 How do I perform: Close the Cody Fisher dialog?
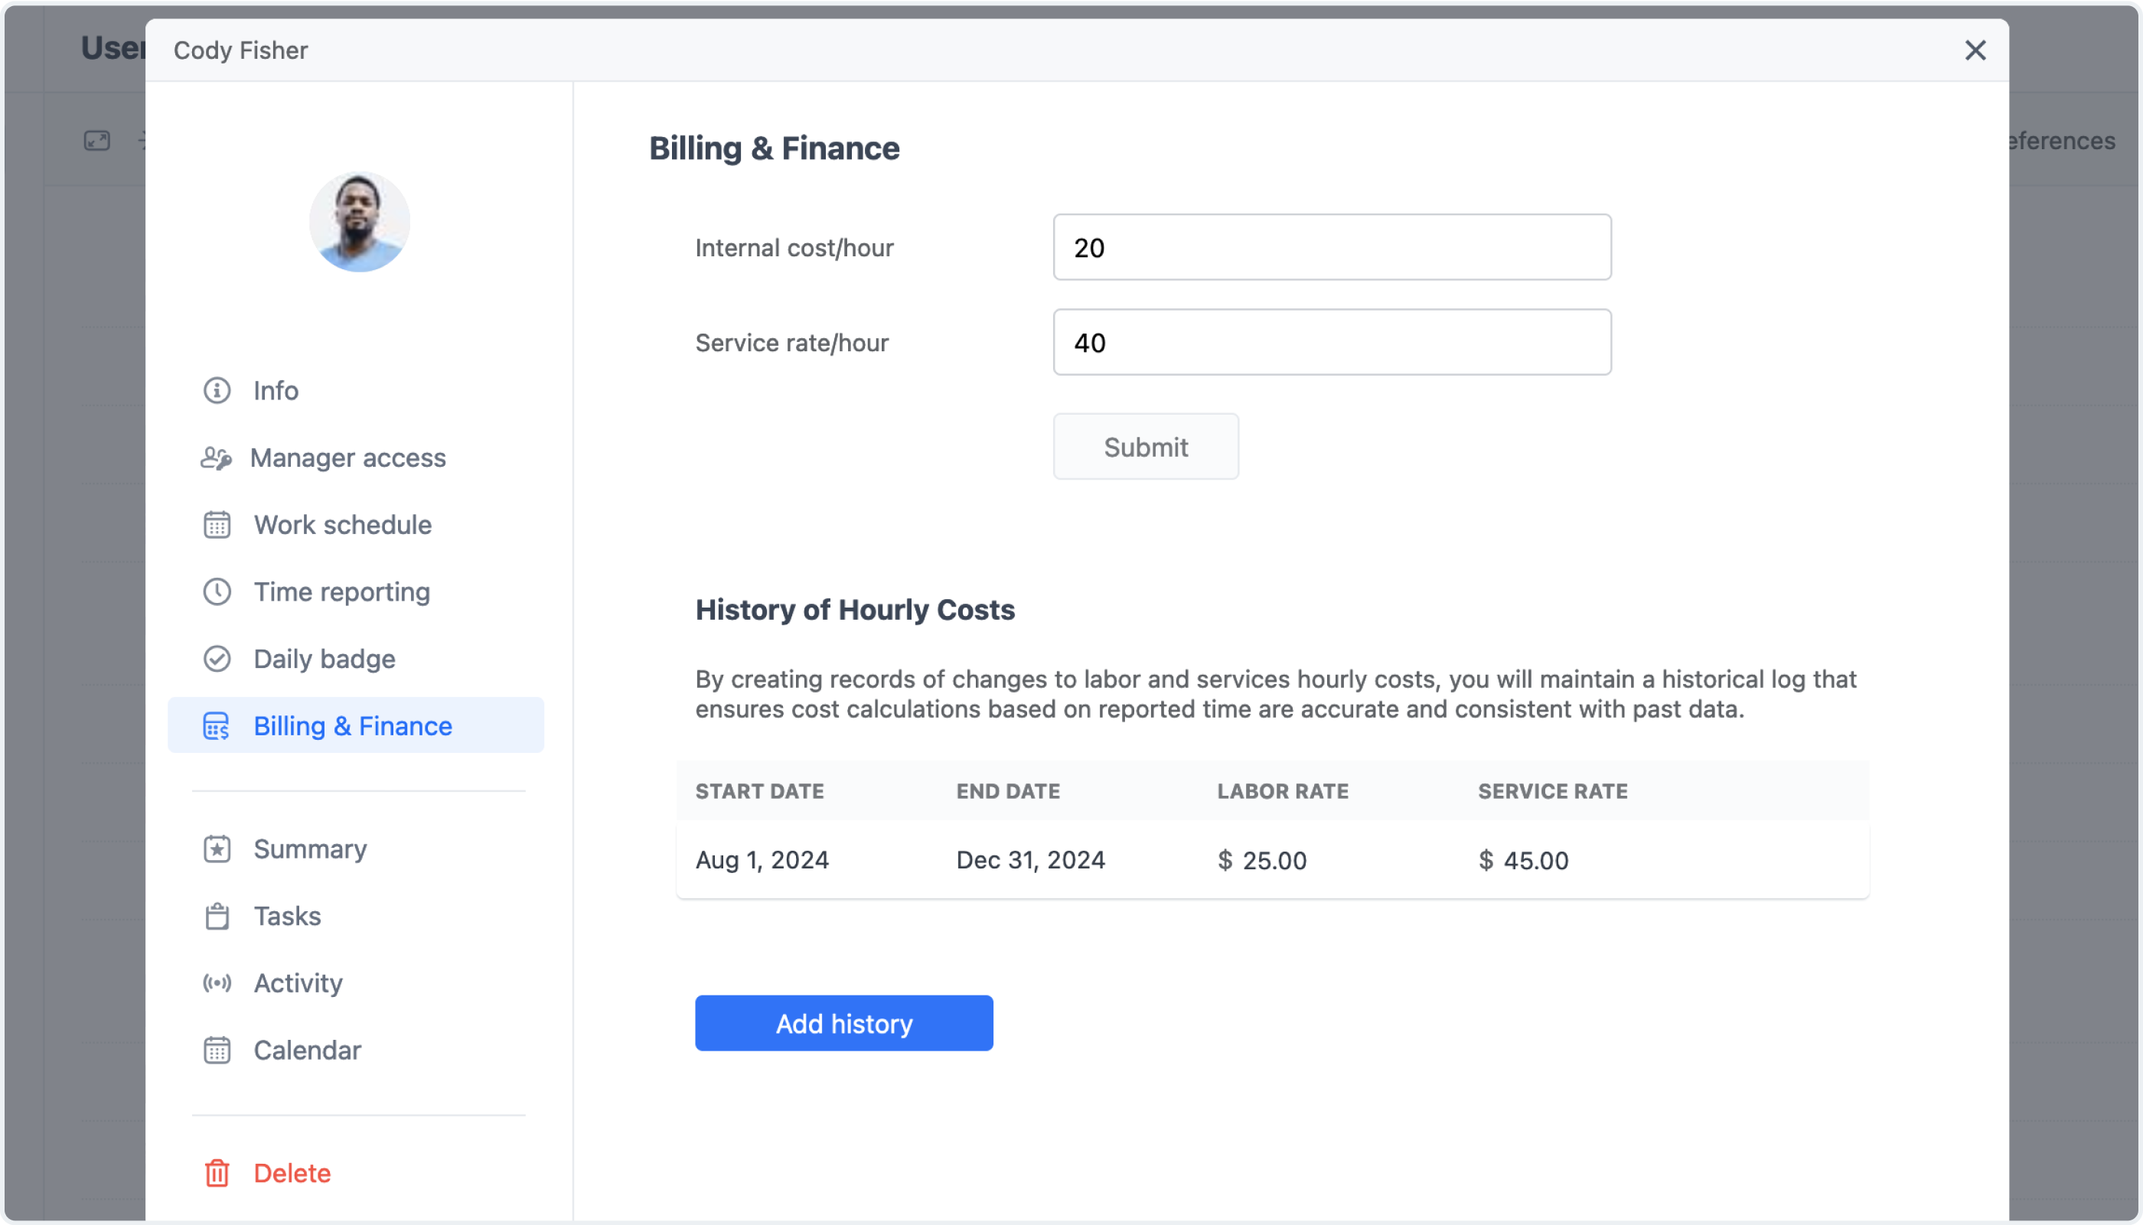click(1975, 50)
